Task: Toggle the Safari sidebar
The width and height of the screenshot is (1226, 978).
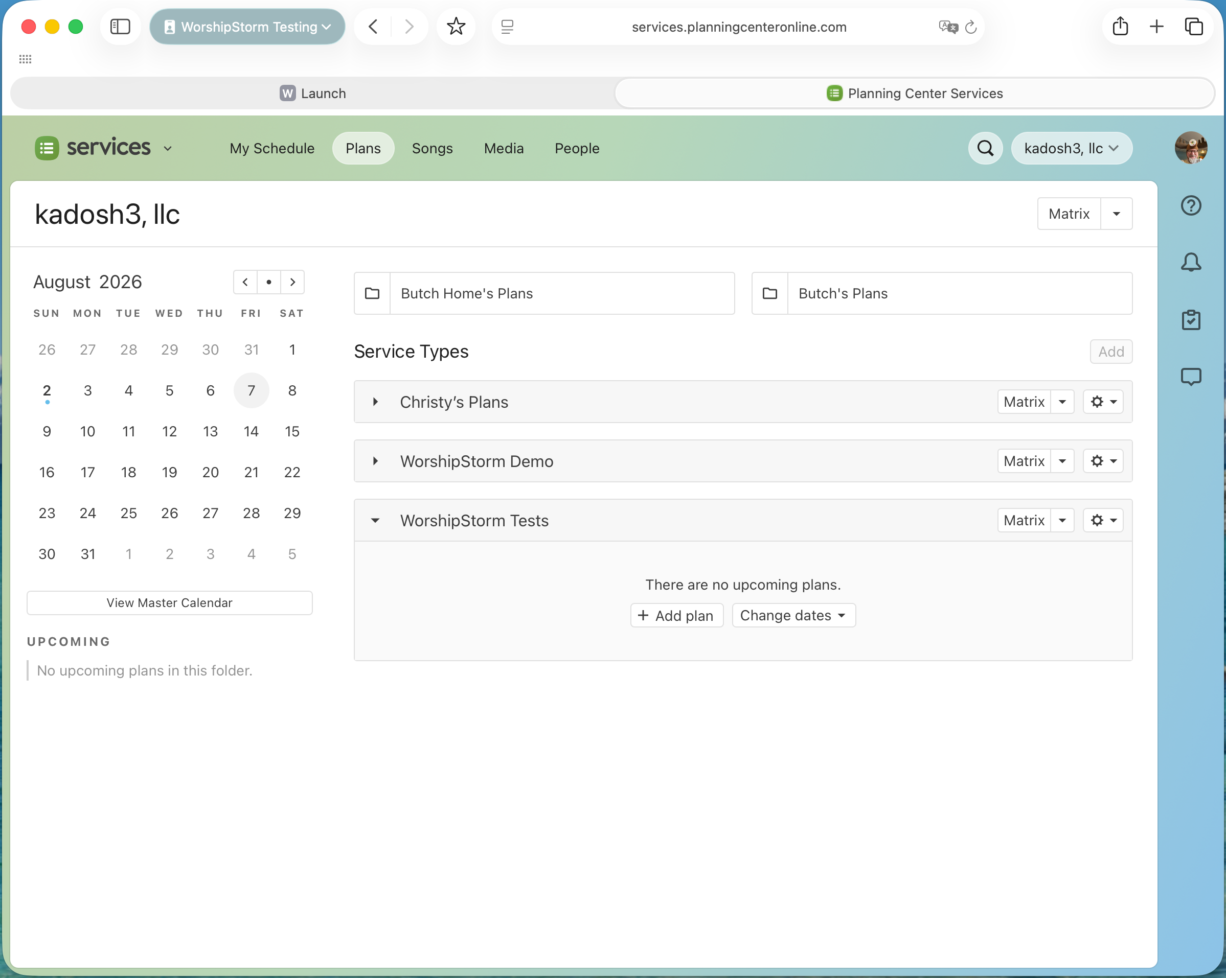Action: tap(120, 27)
